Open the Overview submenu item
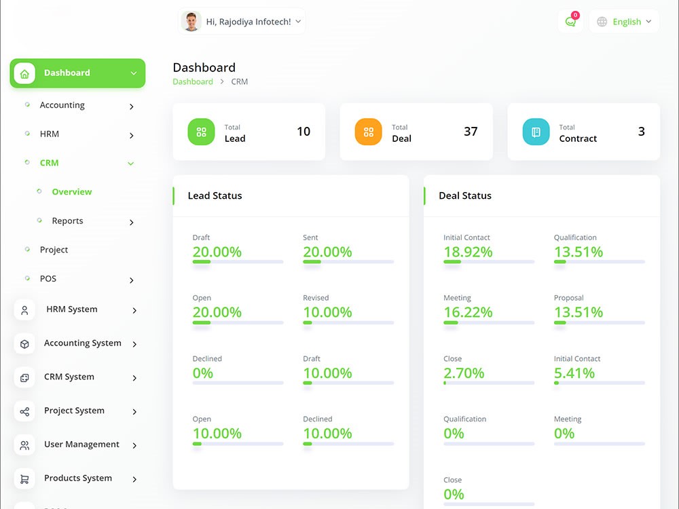 [72, 192]
